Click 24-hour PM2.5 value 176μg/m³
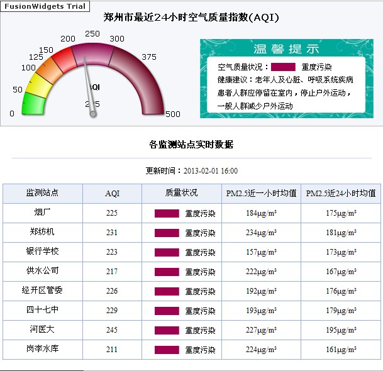The width and height of the screenshot is (383, 371). click(x=341, y=291)
